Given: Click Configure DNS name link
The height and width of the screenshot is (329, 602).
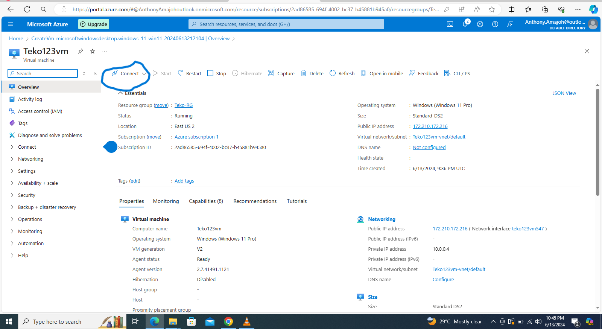Looking at the screenshot, I should tap(443, 280).
